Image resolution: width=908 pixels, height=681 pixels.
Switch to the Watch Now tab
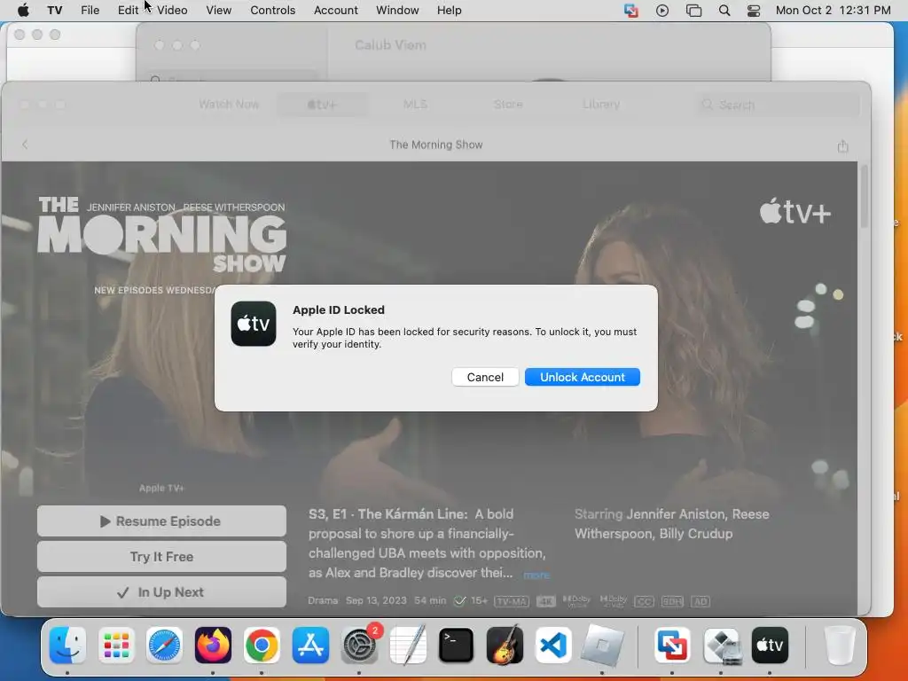(x=229, y=105)
